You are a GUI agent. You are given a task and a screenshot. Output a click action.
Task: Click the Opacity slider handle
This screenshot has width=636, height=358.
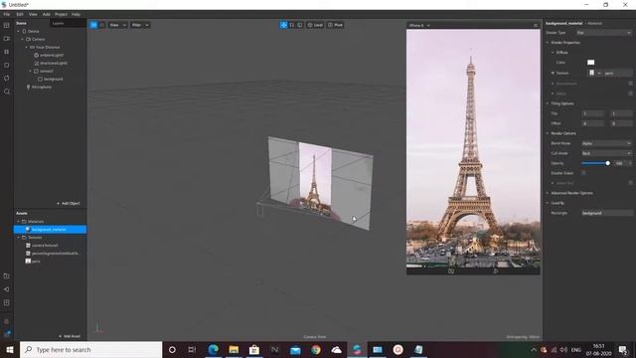tap(607, 163)
